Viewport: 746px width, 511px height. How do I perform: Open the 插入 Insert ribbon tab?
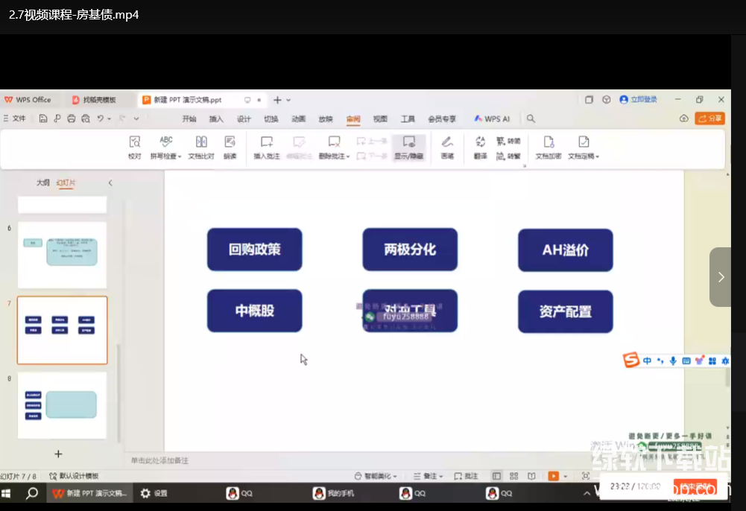pos(216,118)
